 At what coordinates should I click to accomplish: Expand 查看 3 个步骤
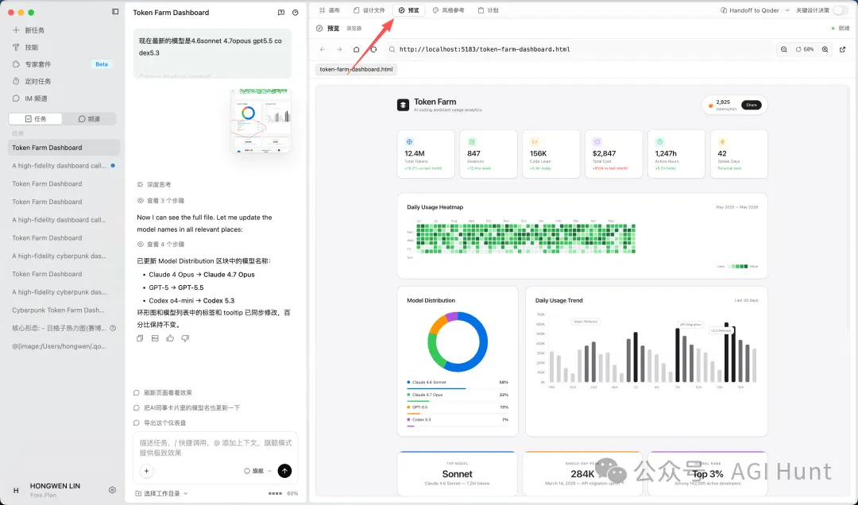[x=160, y=201]
